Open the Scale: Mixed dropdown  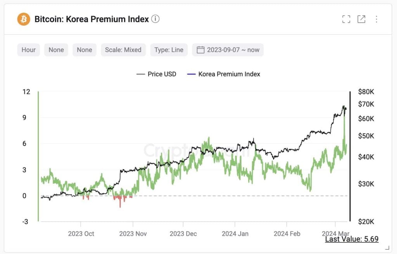123,50
